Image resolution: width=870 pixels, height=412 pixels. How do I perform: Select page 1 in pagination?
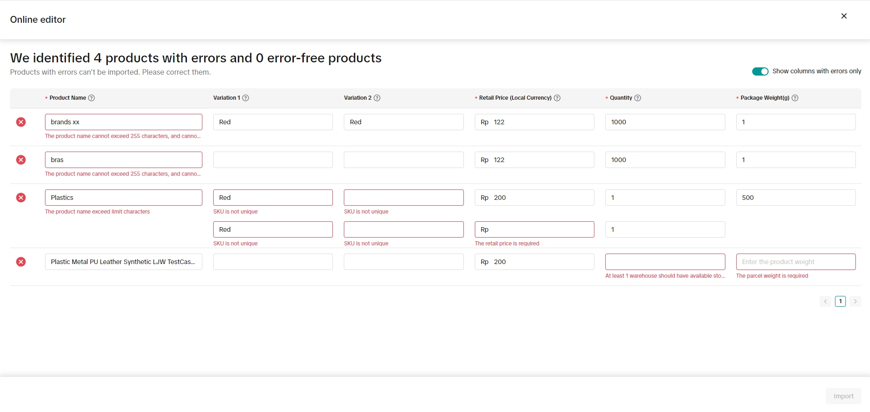coord(840,301)
